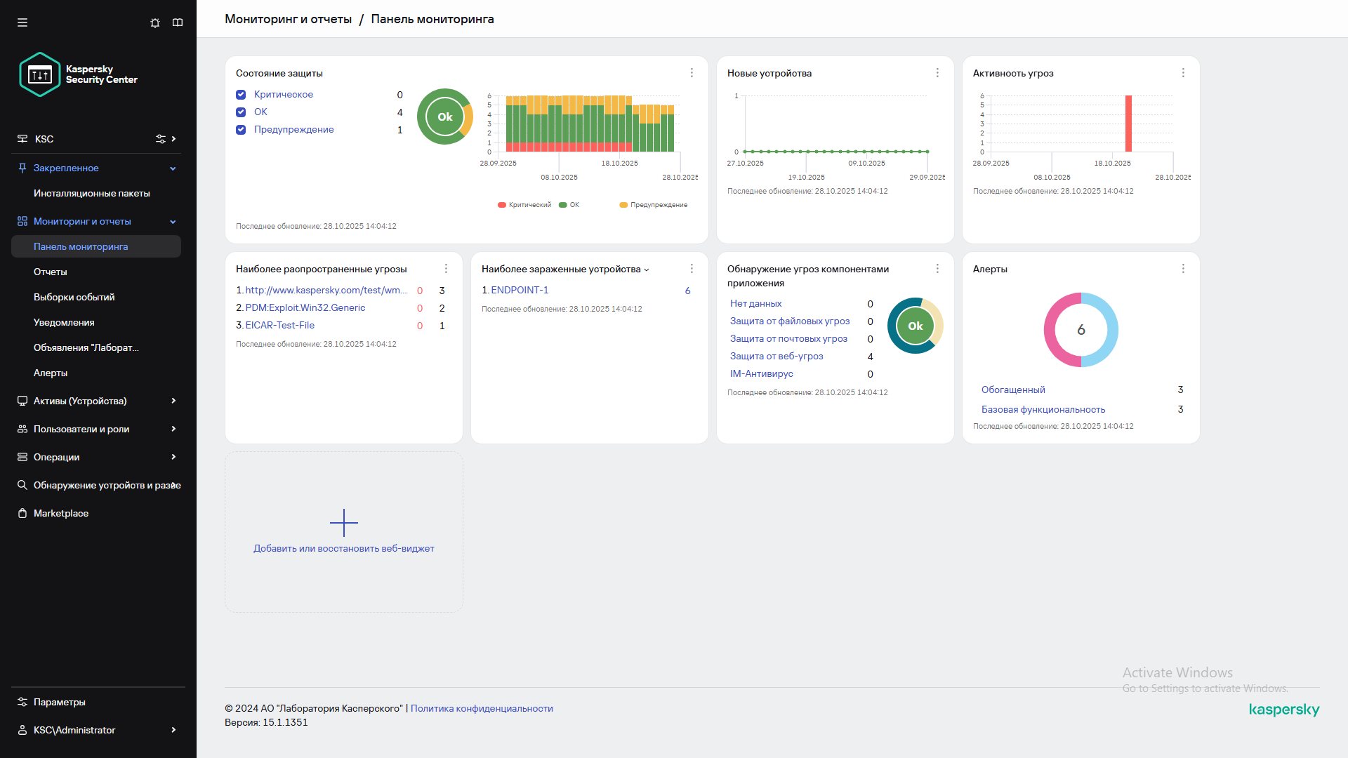The height and width of the screenshot is (758, 1348).
Task: Click the KSC server settings sliders icon
Action: tap(161, 139)
